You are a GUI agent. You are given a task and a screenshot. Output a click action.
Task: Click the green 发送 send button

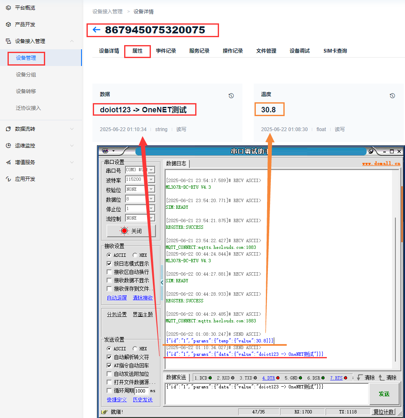click(x=384, y=394)
